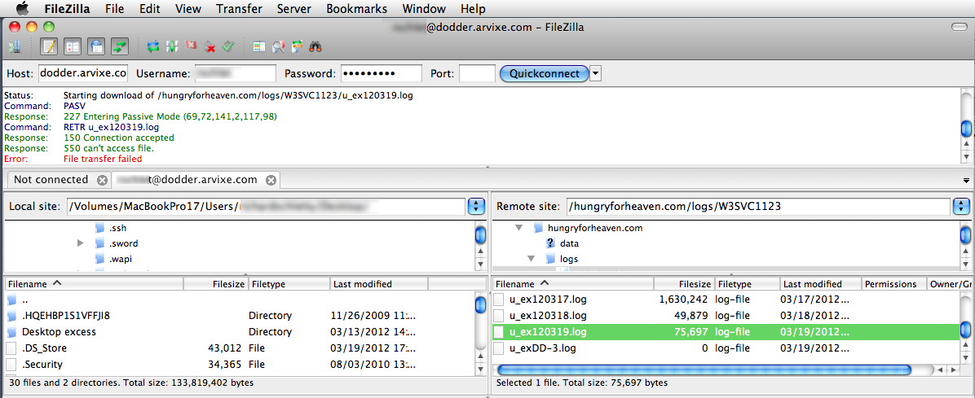Click the Local site path field
This screenshot has height=398, width=975.
[x=266, y=206]
